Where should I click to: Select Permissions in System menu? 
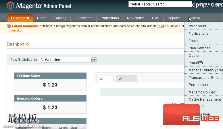tap(204, 85)
